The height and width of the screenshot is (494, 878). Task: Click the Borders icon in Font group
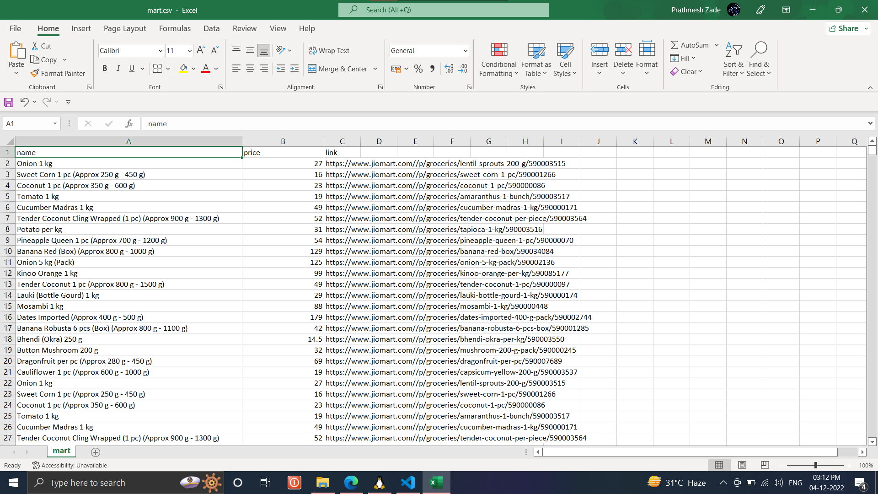(x=157, y=69)
